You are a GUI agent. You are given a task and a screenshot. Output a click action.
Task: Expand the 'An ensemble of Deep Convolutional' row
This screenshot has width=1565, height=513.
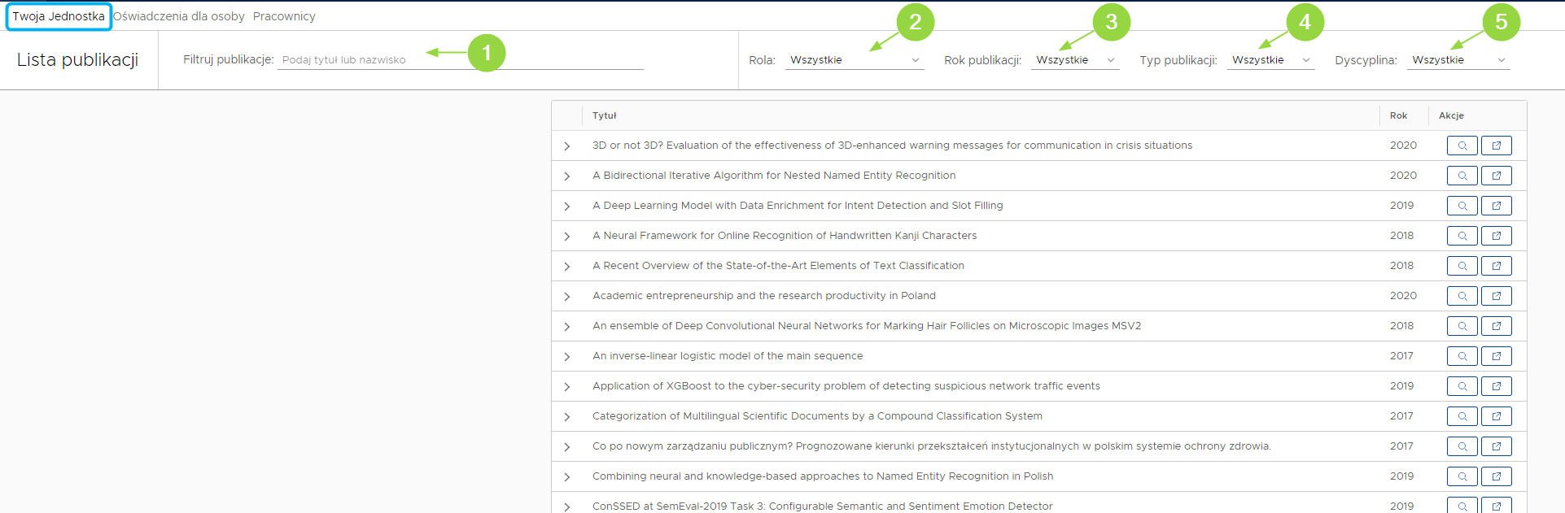[567, 327]
